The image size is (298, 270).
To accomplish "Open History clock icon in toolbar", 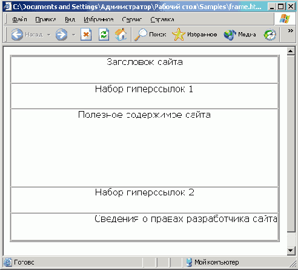I will pos(270,35).
